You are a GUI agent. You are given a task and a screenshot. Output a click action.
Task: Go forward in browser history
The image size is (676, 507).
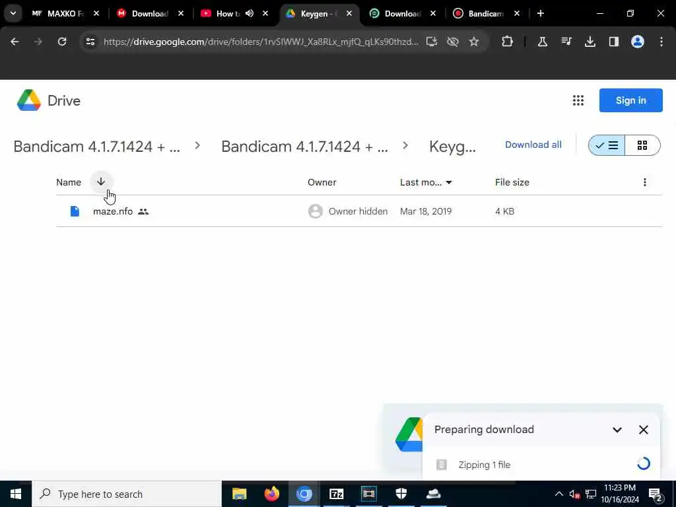coord(38,42)
